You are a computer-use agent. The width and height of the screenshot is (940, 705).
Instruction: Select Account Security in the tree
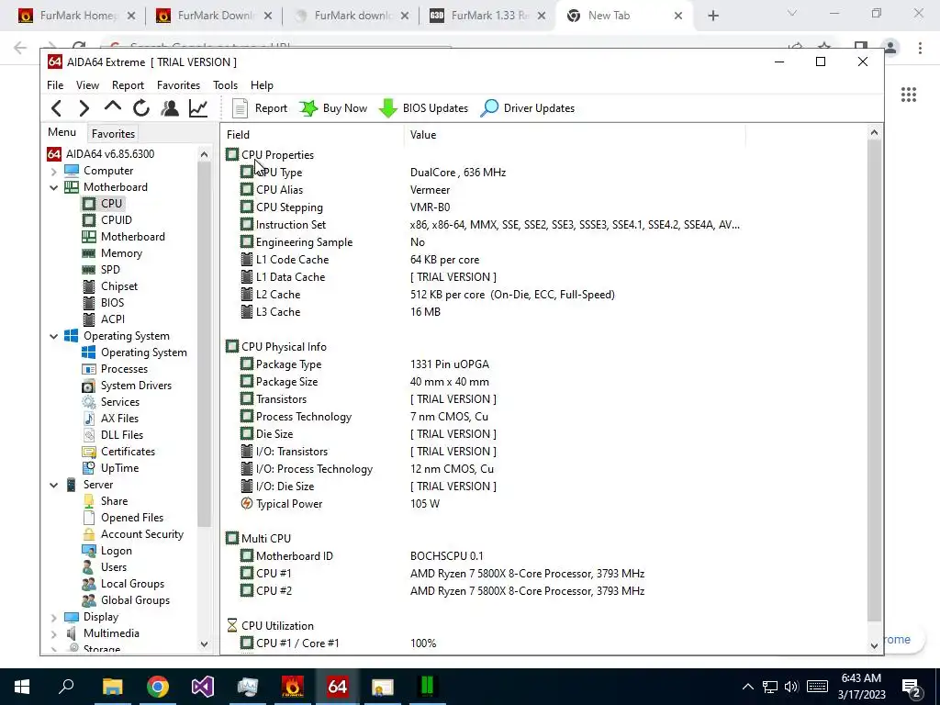point(142,534)
